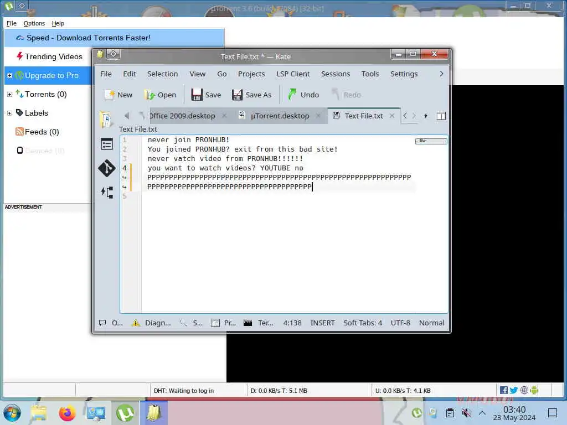567x425 pixels.
Task: Split the Kate editor view icon
Action: [441, 116]
